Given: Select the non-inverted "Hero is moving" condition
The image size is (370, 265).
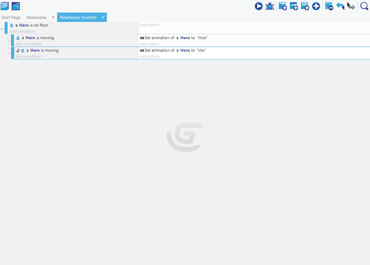Looking at the screenshot, I should coord(35,38).
